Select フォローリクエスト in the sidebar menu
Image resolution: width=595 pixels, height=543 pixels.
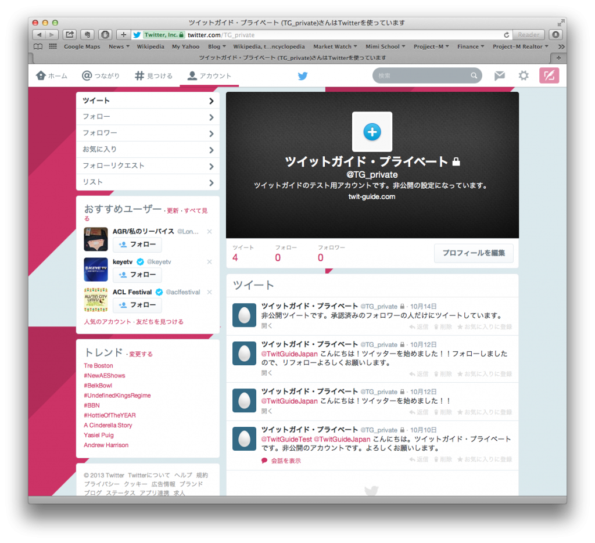[x=148, y=166]
